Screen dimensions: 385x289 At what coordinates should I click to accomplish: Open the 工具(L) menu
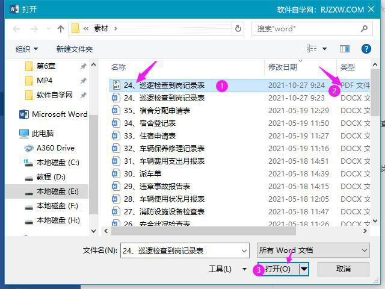pyautogui.click(x=227, y=269)
